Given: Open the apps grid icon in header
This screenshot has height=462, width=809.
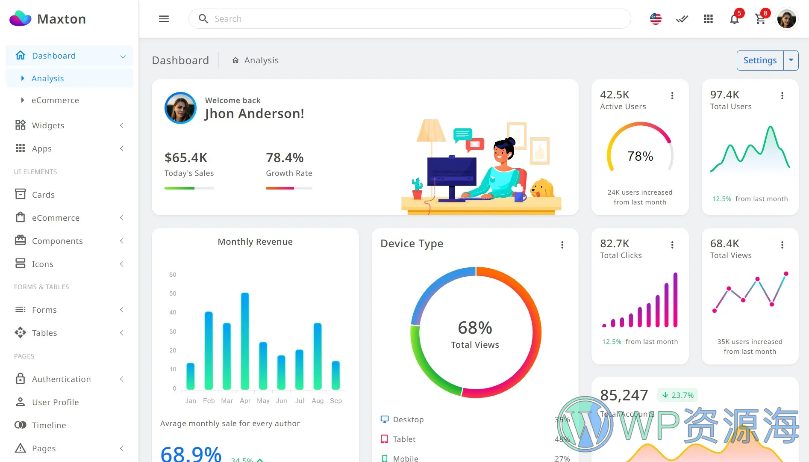Looking at the screenshot, I should (708, 19).
